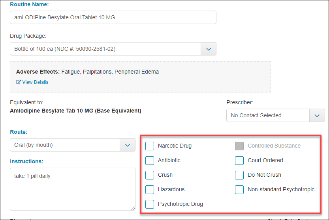Click into the Routine Name text field
The image size is (329, 220).
point(113,17)
